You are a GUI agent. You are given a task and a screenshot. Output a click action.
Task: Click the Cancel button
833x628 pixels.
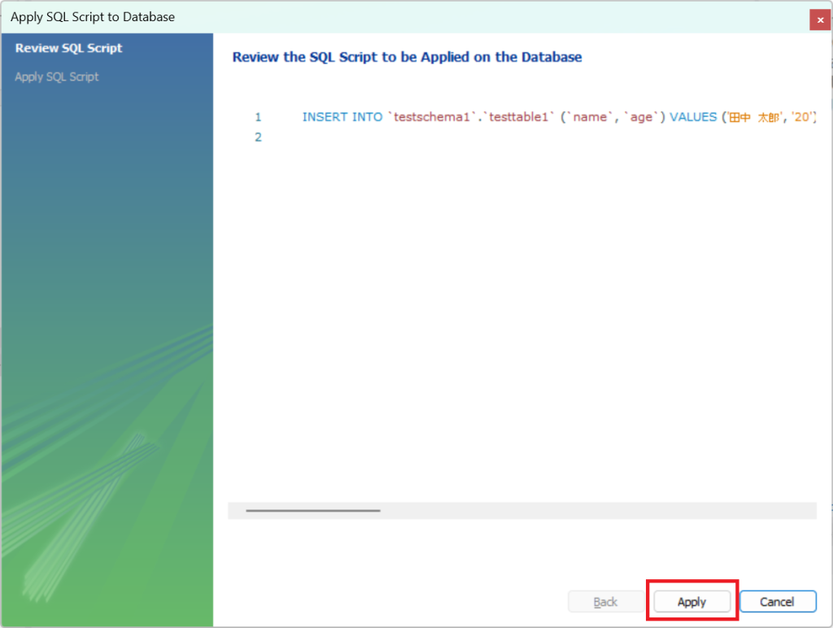coord(777,601)
